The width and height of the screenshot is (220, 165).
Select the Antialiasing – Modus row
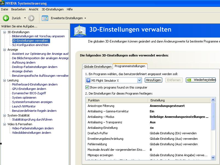click(x=148, y=117)
